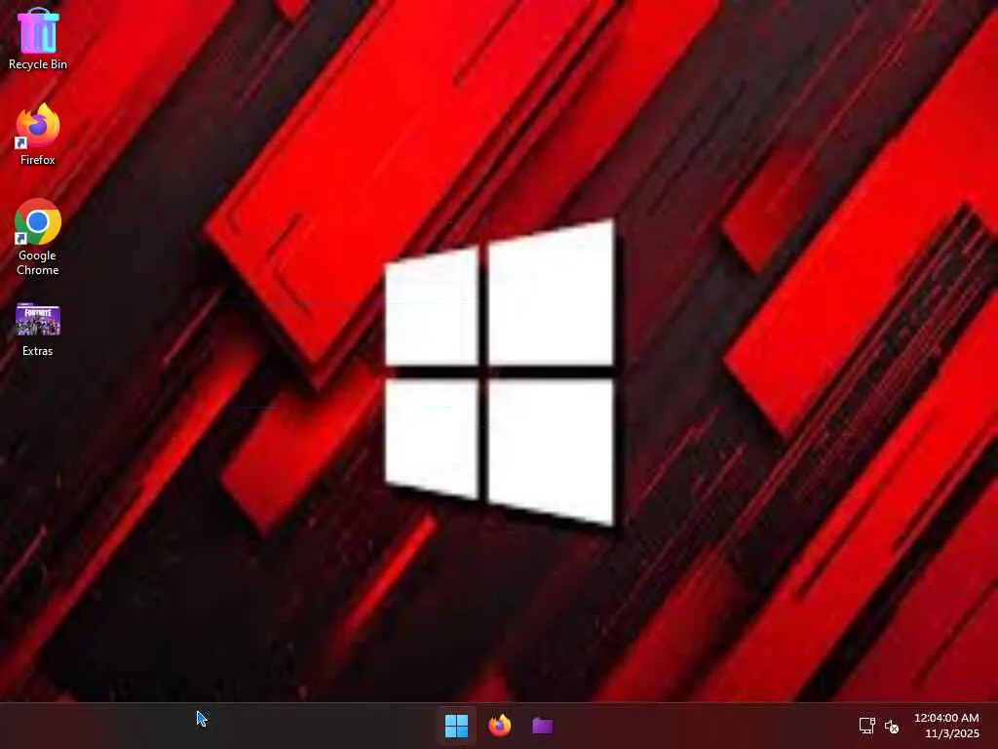Open the network status tray icon

coord(866,726)
